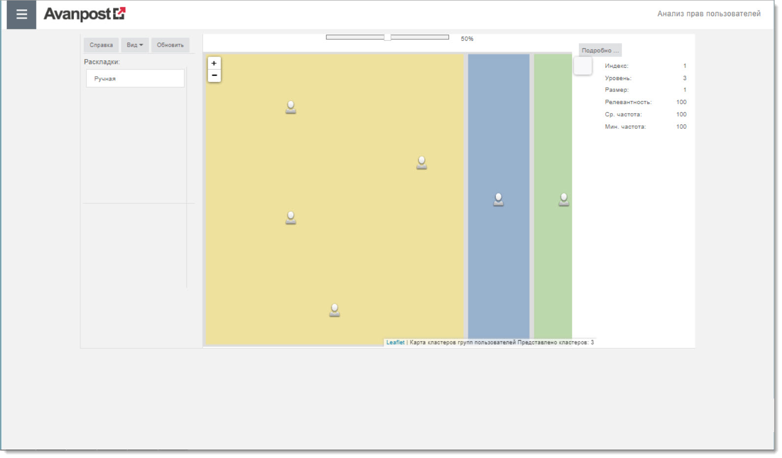Click the Справка button
Screen dimensions: 782x458
101,45
